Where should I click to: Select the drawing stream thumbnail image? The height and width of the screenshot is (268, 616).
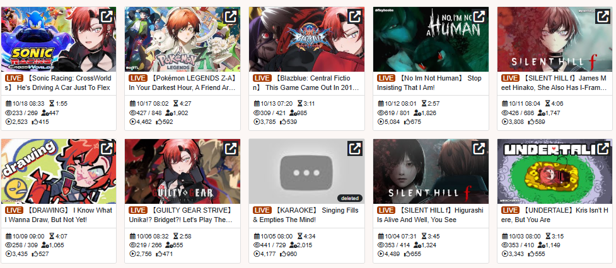(x=59, y=171)
